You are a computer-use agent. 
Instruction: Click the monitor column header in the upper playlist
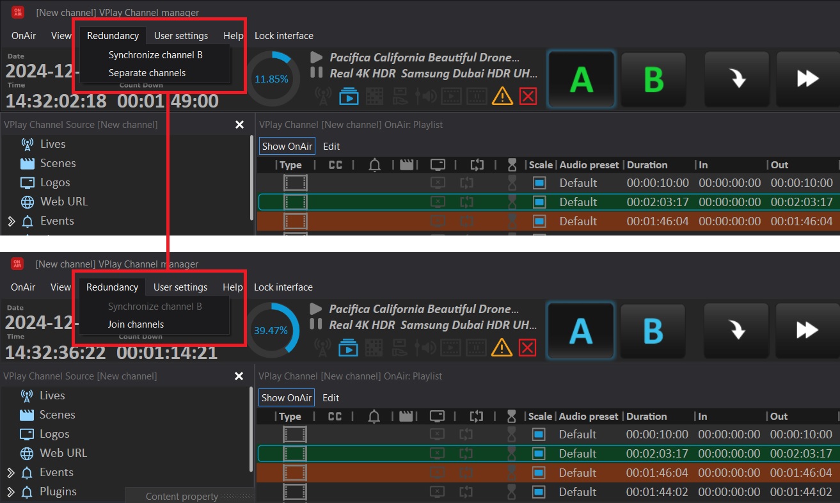coord(438,165)
